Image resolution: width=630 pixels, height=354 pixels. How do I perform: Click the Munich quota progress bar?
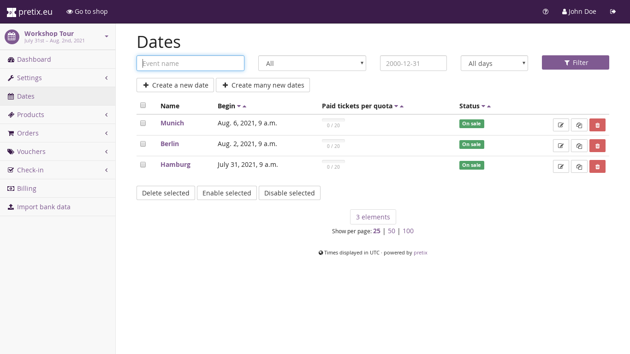click(333, 120)
